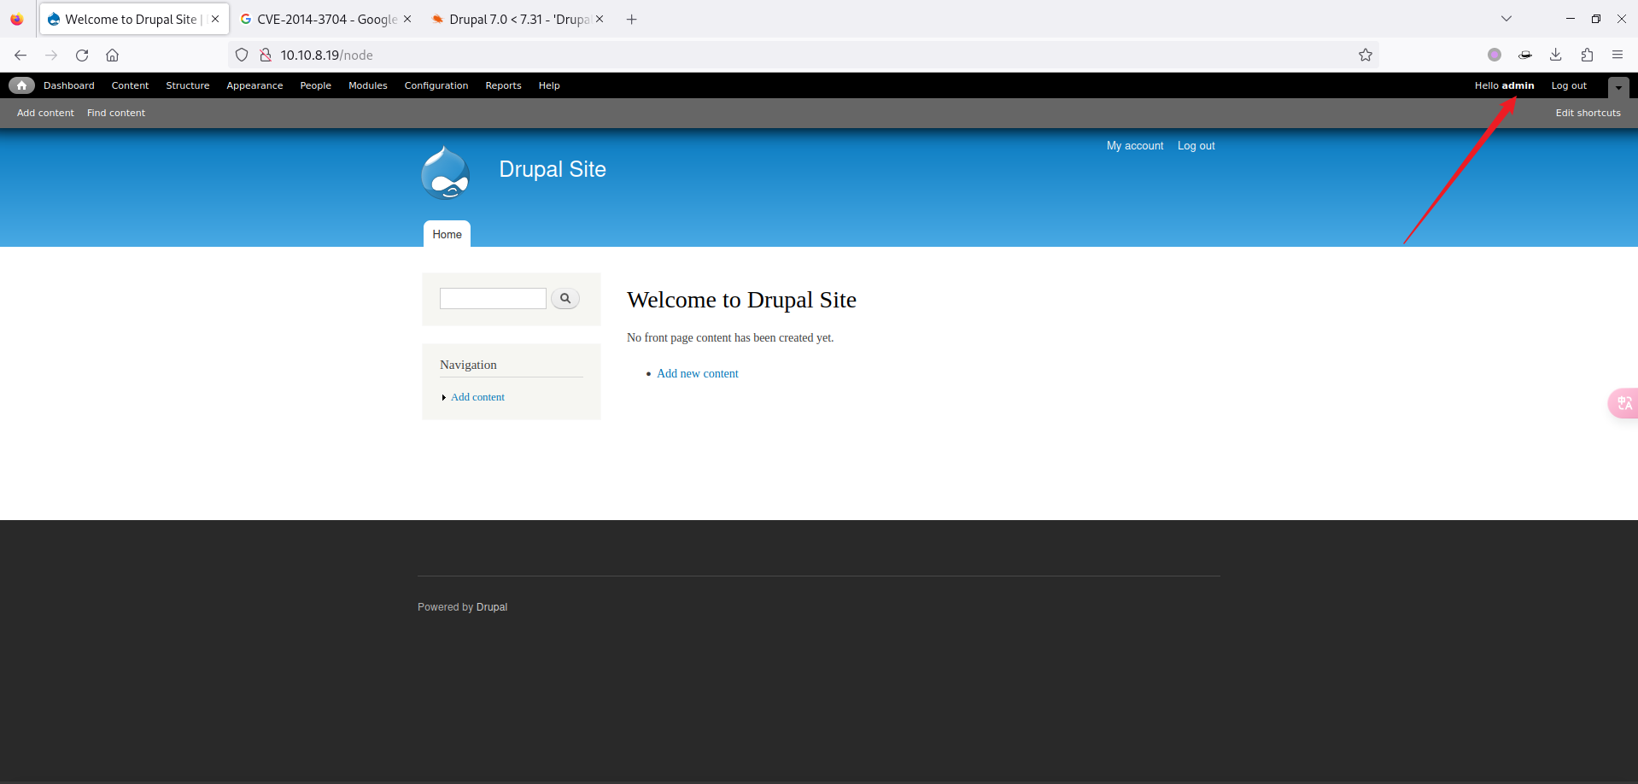Close the Drupal 7.0 < 7.31 tab

(600, 19)
